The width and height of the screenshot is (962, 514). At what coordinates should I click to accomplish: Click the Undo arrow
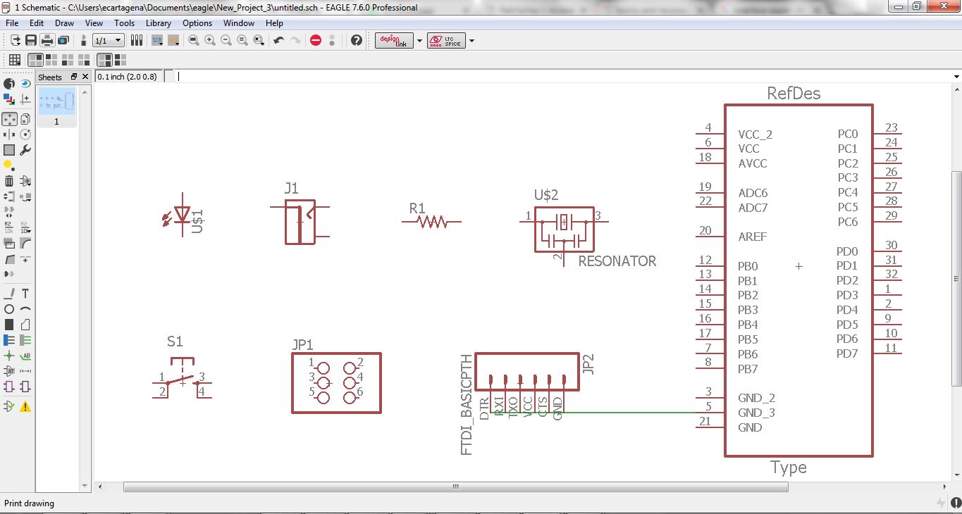pyautogui.click(x=279, y=40)
